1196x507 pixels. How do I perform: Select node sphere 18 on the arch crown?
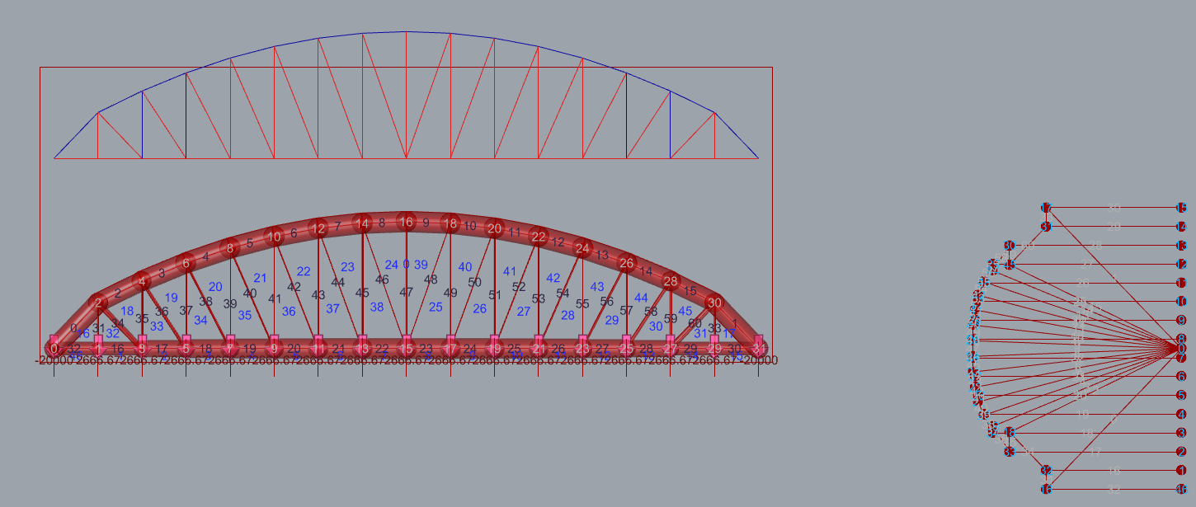click(x=450, y=224)
